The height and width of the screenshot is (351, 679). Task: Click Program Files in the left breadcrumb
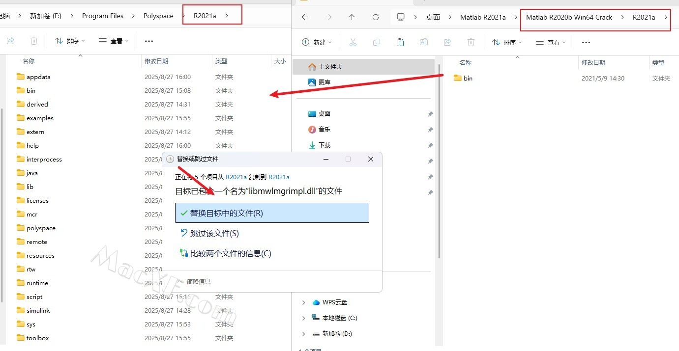pyautogui.click(x=103, y=16)
